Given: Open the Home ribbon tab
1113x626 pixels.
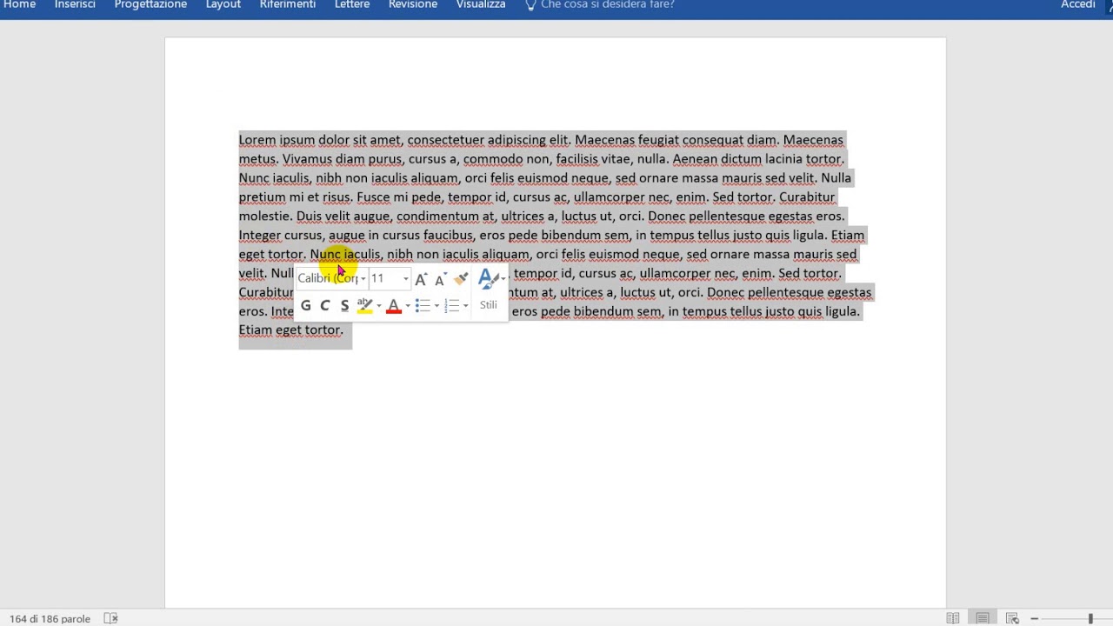Looking at the screenshot, I should 19,5.
